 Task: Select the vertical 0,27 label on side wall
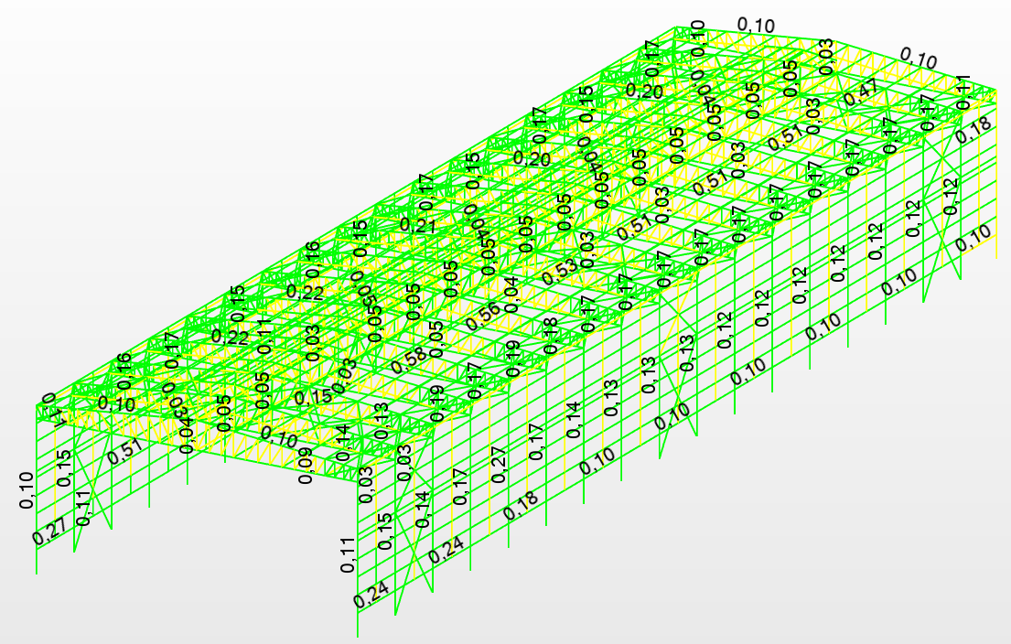499,465
